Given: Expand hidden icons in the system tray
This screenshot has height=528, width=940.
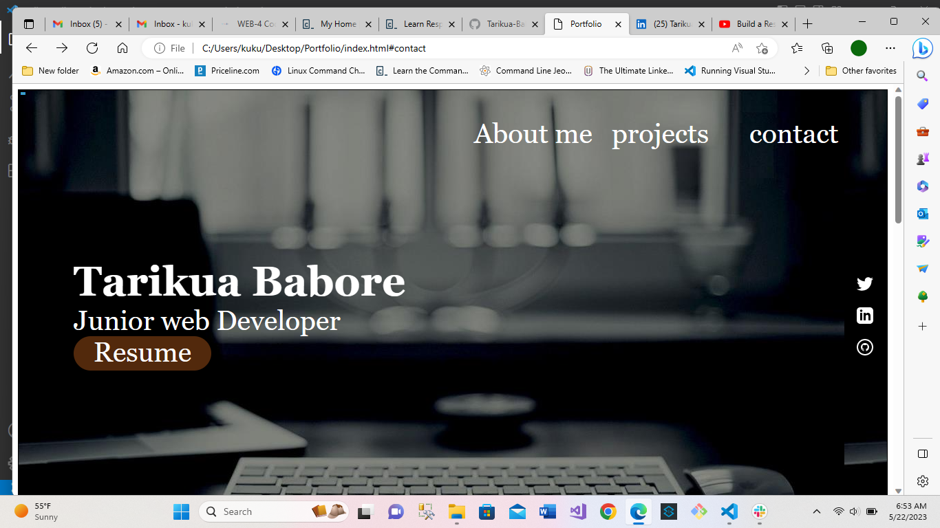Looking at the screenshot, I should pyautogui.click(x=817, y=511).
